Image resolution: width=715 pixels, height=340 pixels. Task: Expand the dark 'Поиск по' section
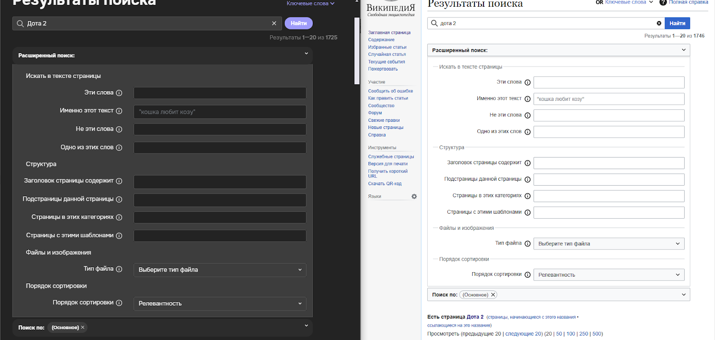coord(306,326)
